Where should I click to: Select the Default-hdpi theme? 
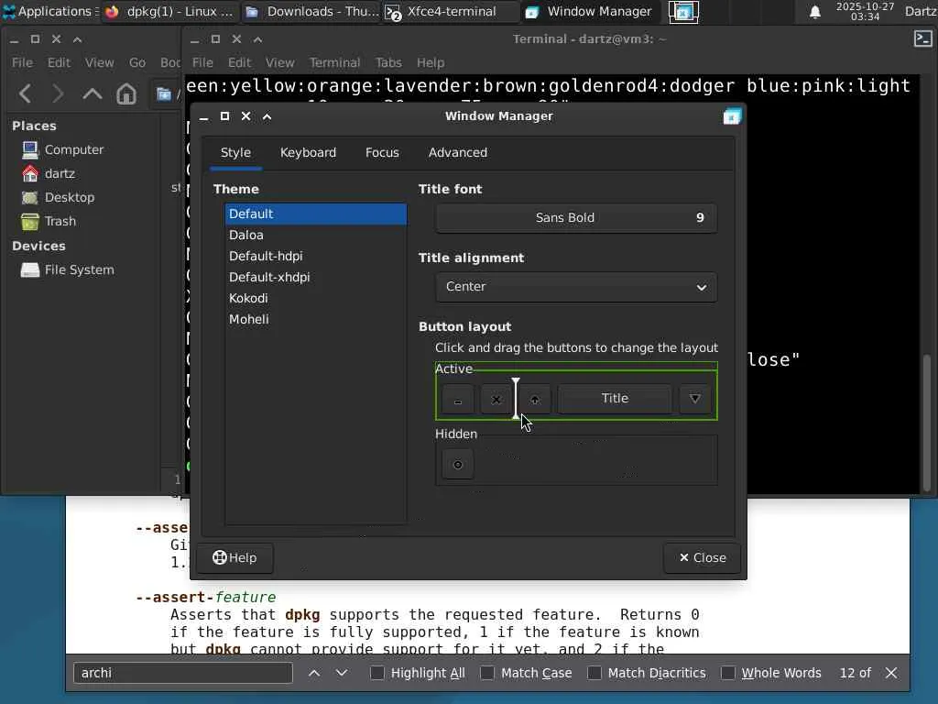click(x=316, y=257)
